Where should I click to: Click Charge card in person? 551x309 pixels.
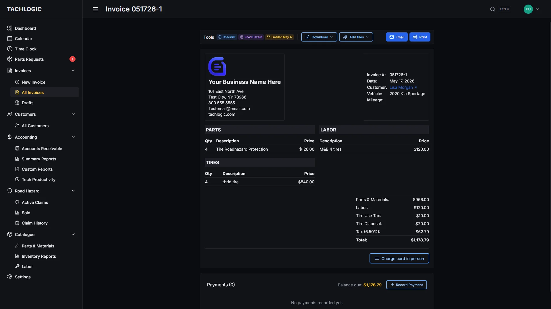[x=399, y=258]
